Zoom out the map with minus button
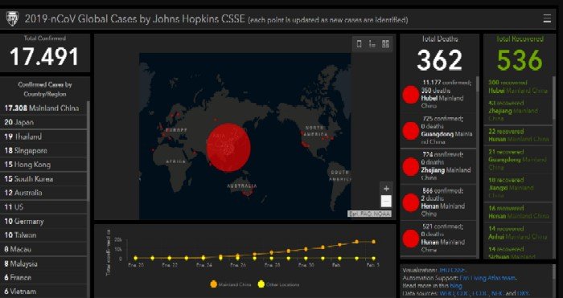Image resolution: width=563 pixels, height=298 pixels. coord(386,202)
